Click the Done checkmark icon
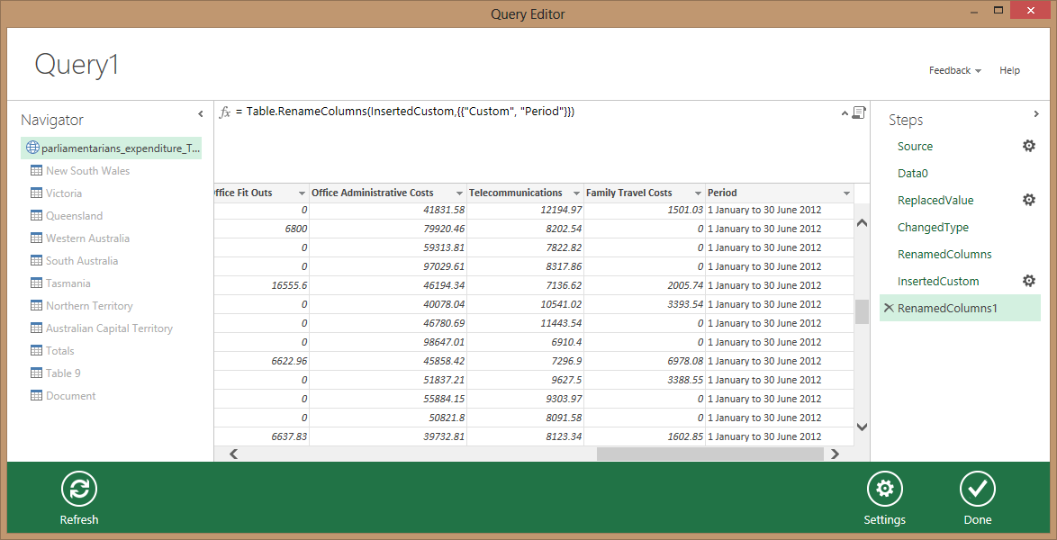 pyautogui.click(x=977, y=489)
